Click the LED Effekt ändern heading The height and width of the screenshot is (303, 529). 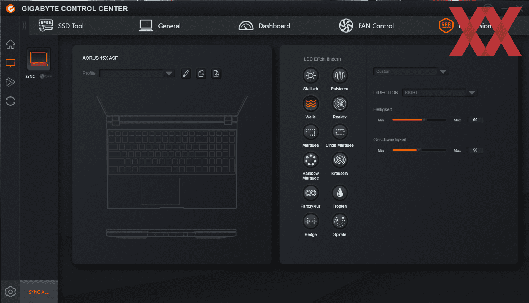tap(322, 59)
